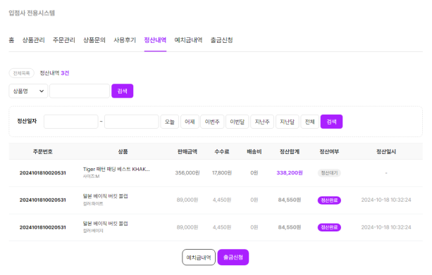The image size is (432, 275).
Task: Select the 전체 date range button
Action: pos(309,122)
